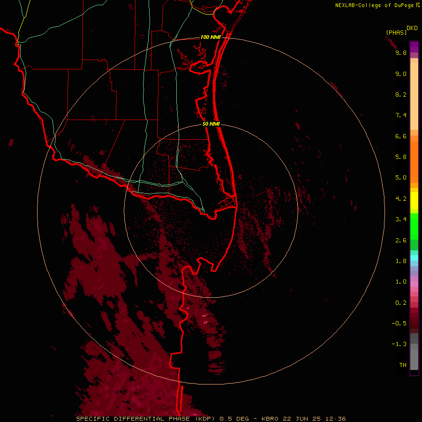Click the [PHAS] units label
Screen dimensions: 422x422
point(396,32)
